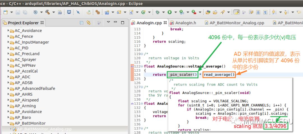Click the Previous Annotation arrow icon
The height and width of the screenshot is (134, 303).
click(286, 12)
